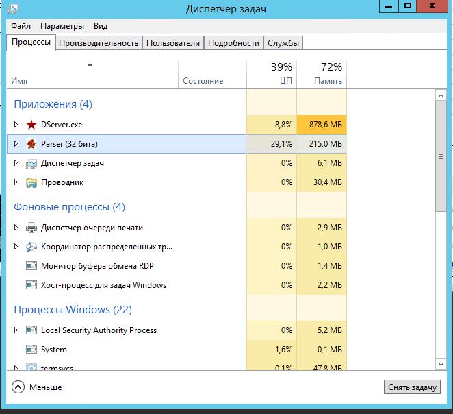
Task: Click the Процессы Windows (22) group header
Action: click(x=73, y=310)
